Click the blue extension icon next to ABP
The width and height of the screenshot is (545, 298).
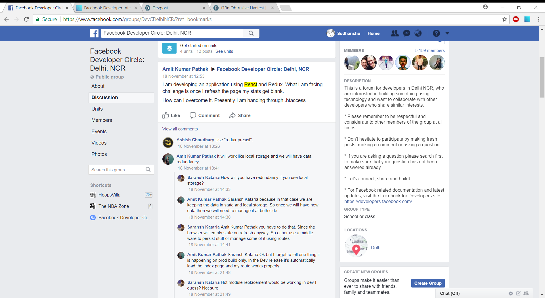(527, 19)
